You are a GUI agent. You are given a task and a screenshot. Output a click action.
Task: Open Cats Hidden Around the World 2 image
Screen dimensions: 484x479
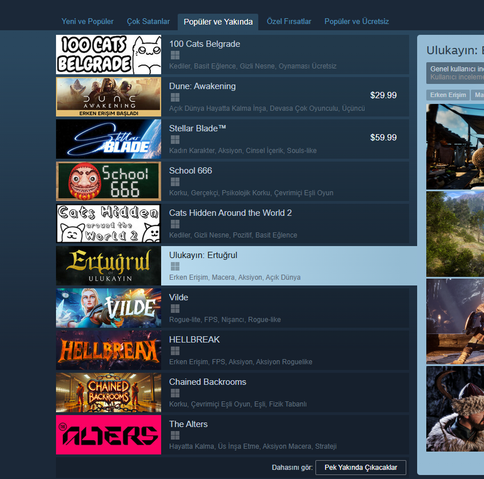[x=109, y=224]
